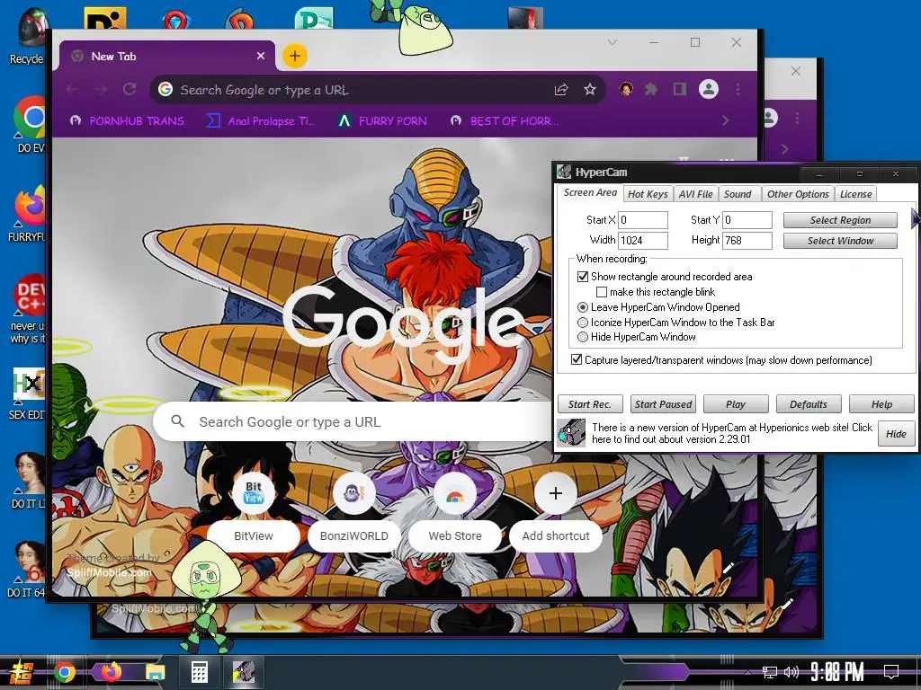The width and height of the screenshot is (921, 690).
Task: Open network status tray icon
Action: click(x=770, y=672)
